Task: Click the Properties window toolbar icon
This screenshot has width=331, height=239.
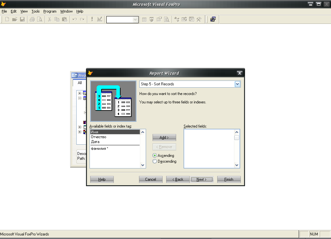Action: [159, 20]
